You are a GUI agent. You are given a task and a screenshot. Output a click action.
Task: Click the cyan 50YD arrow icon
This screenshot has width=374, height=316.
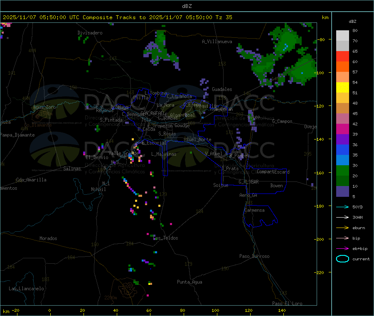coord(342,207)
